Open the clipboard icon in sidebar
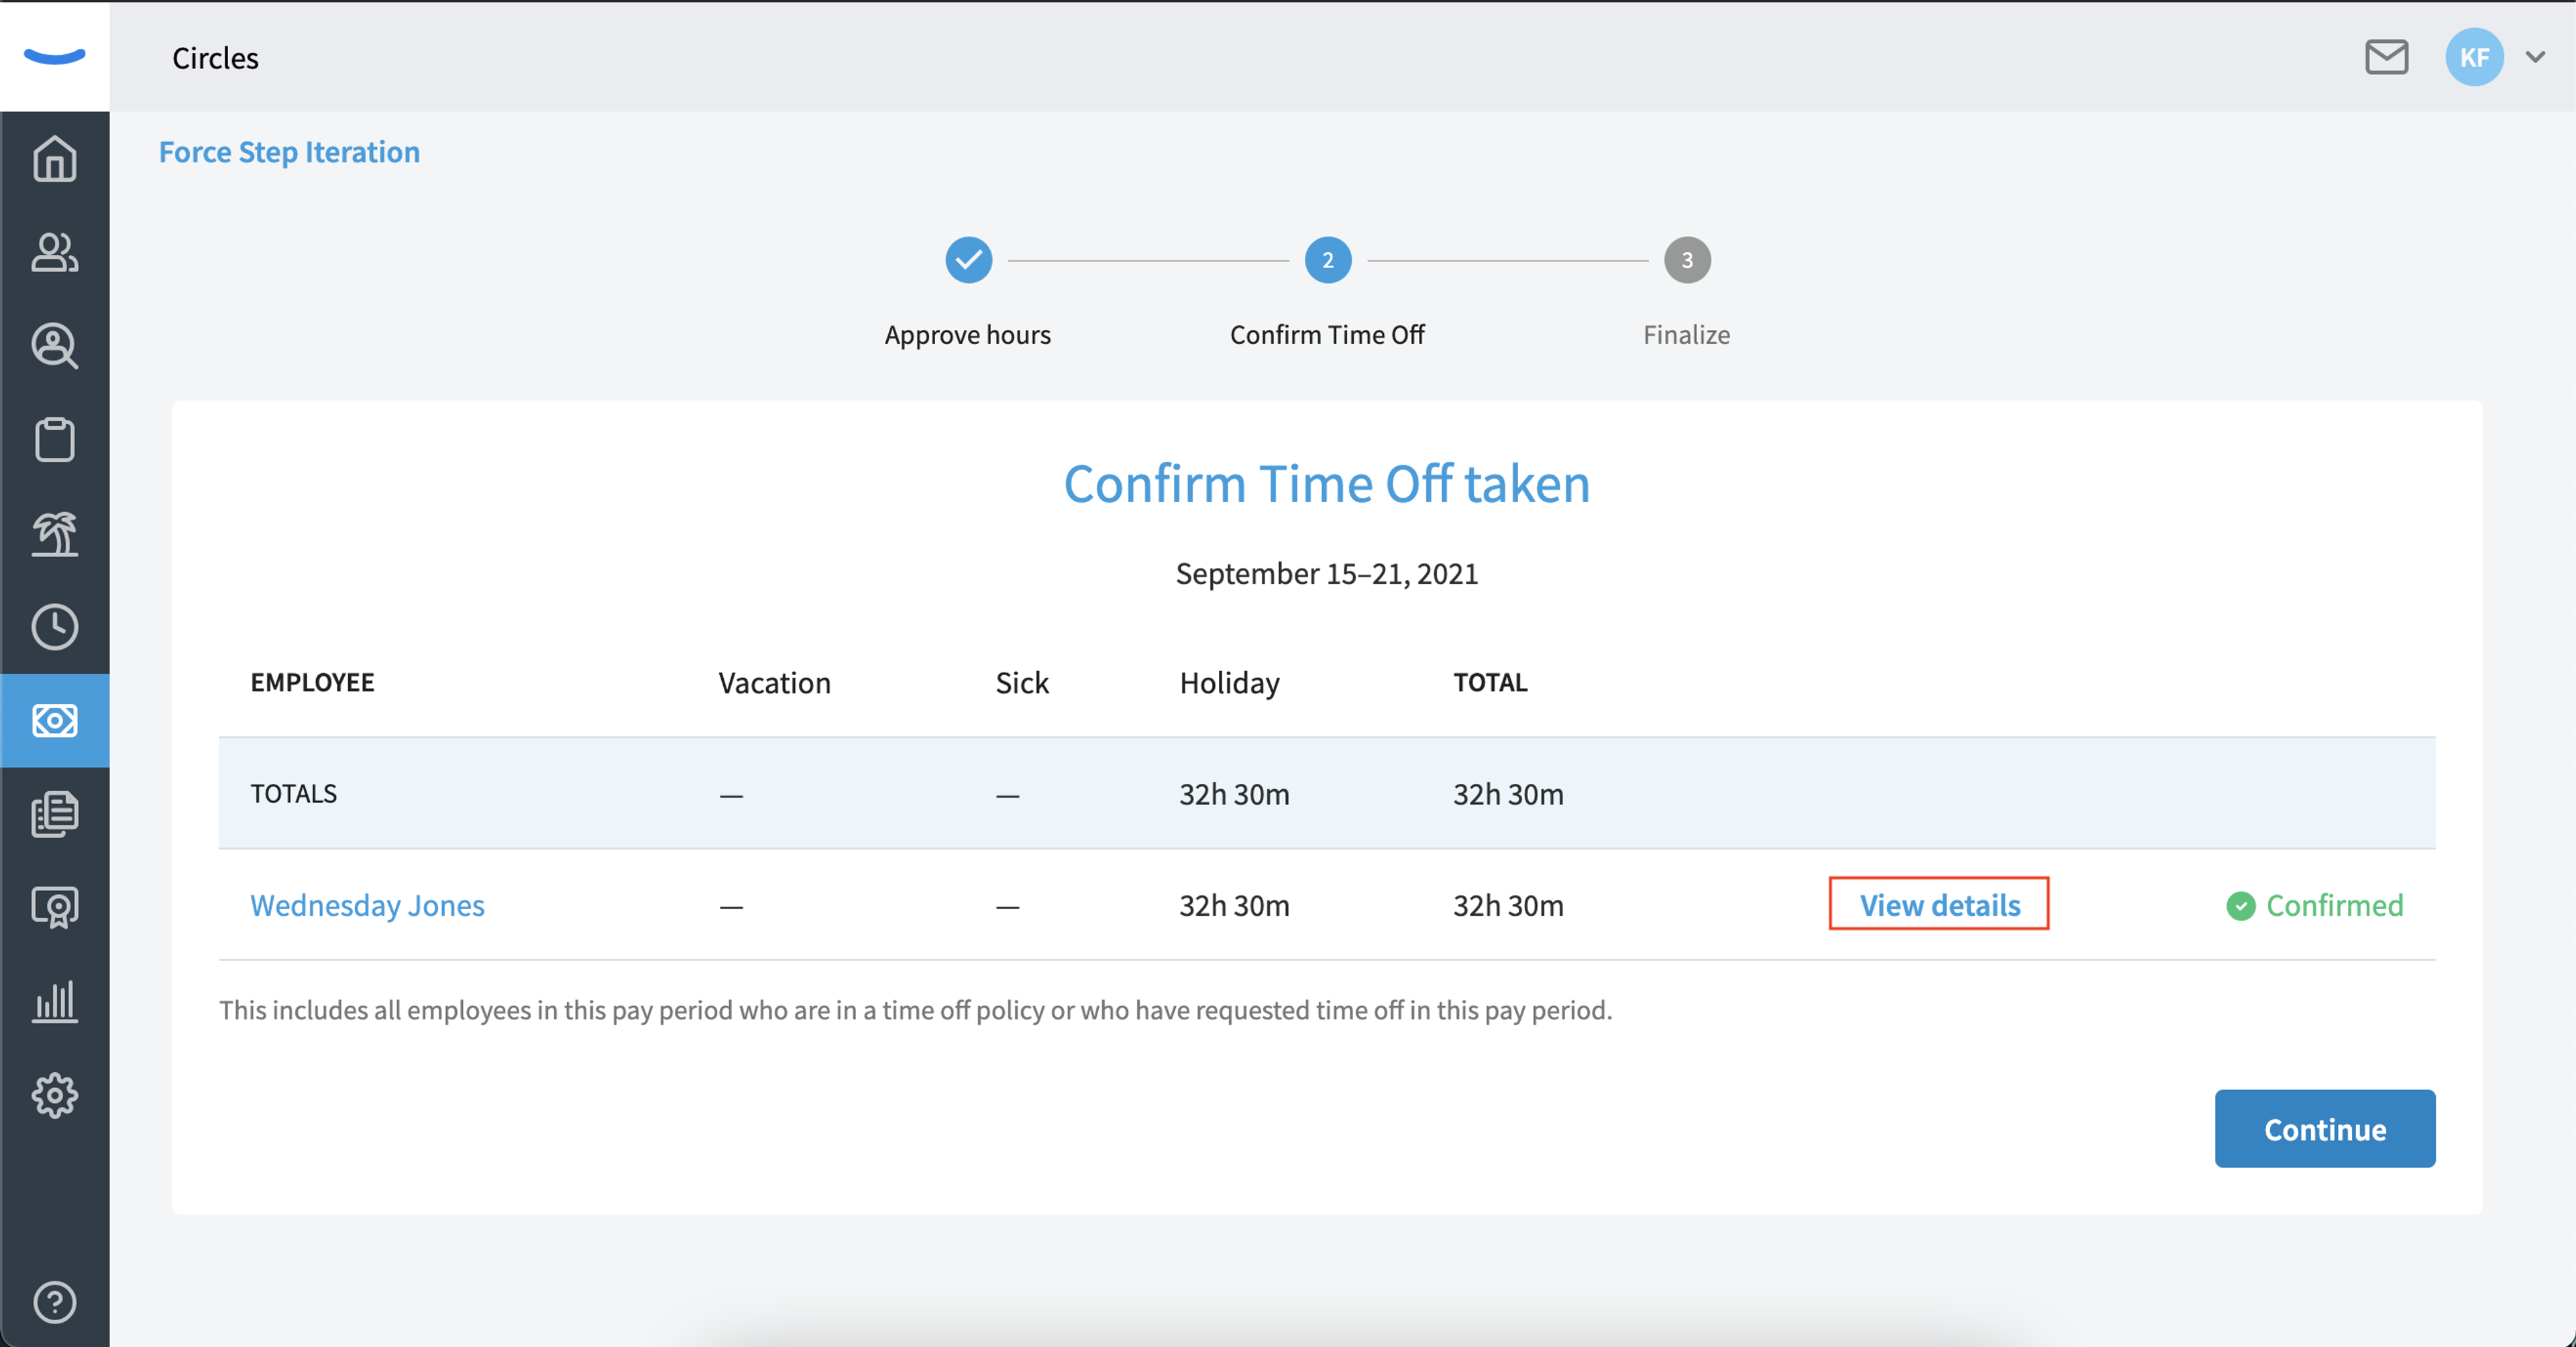This screenshot has height=1347, width=2576. click(x=54, y=440)
